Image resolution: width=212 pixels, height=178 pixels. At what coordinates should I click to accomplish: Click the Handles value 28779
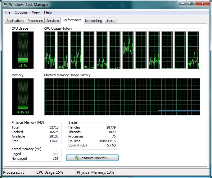coord(111,127)
